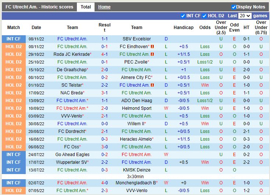Open the Helmond Sport team link

[x=136, y=108]
